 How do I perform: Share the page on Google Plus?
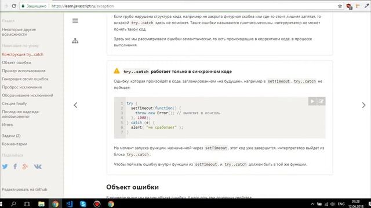25,166
